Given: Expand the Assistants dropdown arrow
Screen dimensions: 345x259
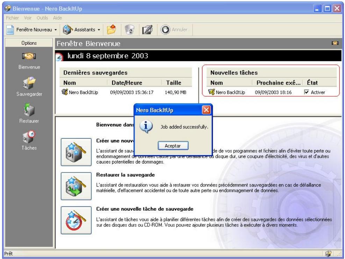Looking at the screenshot, I should (99, 30).
